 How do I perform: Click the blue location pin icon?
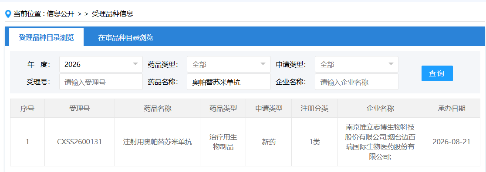[8, 14]
